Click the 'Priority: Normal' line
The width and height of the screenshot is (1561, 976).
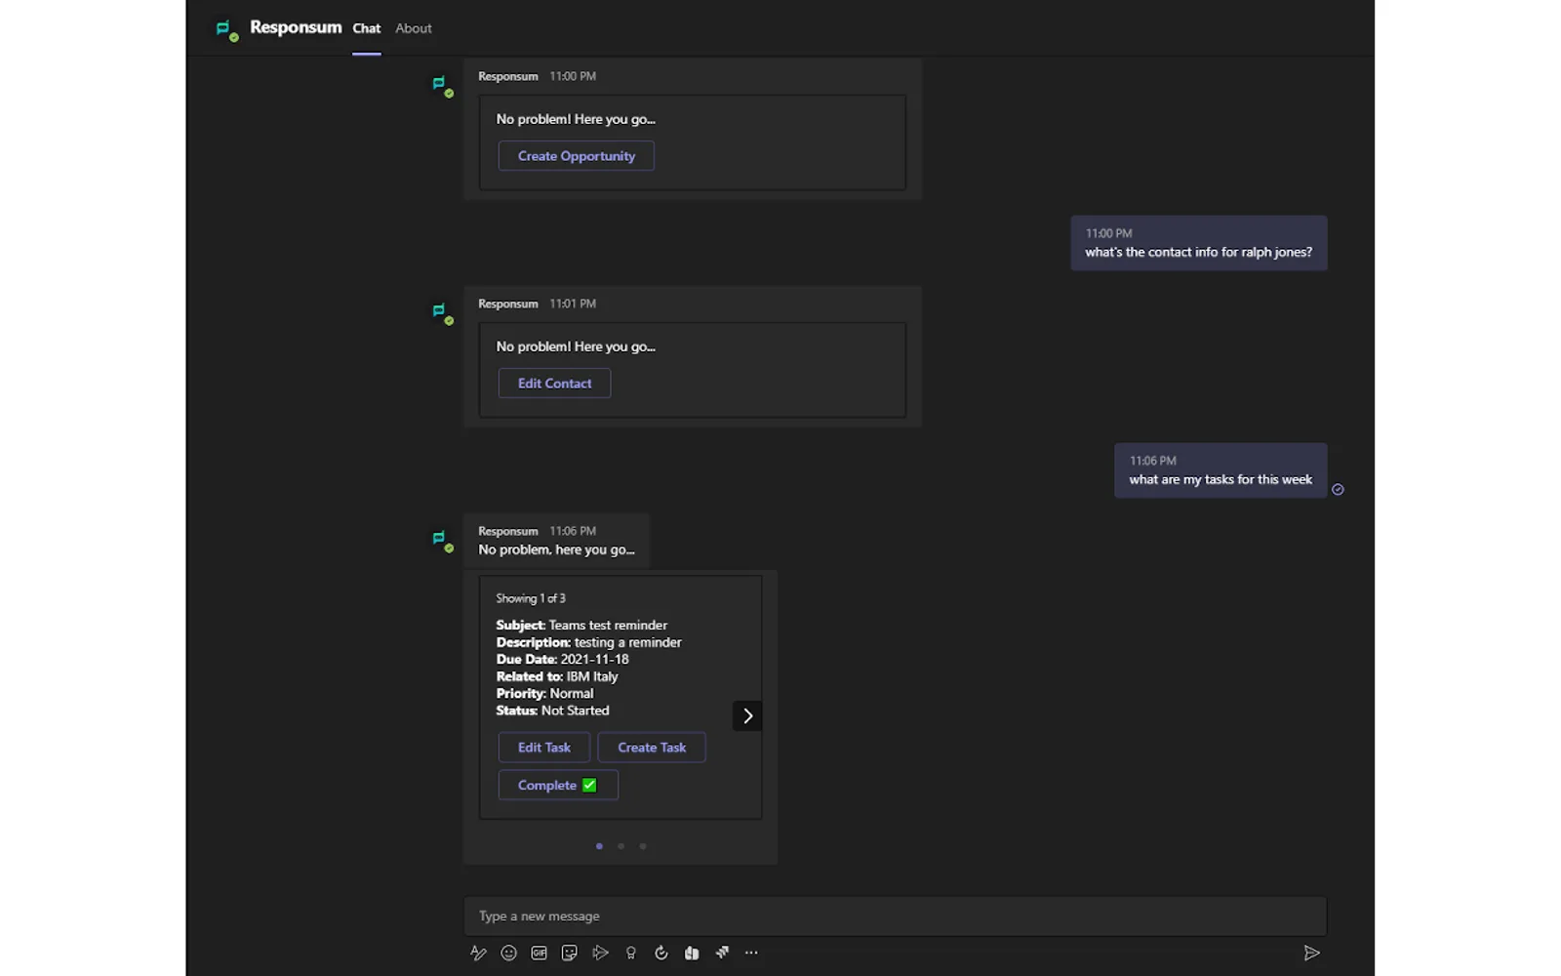pos(544,694)
